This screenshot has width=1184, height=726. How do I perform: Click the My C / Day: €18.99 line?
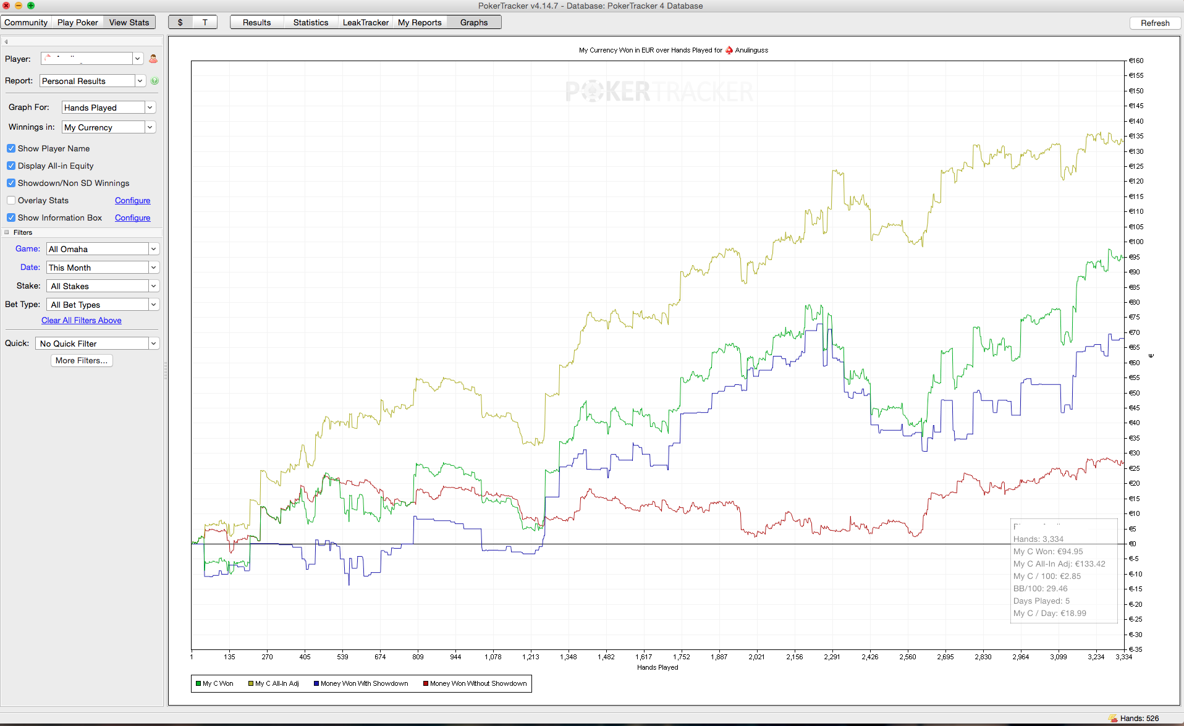[1050, 614]
